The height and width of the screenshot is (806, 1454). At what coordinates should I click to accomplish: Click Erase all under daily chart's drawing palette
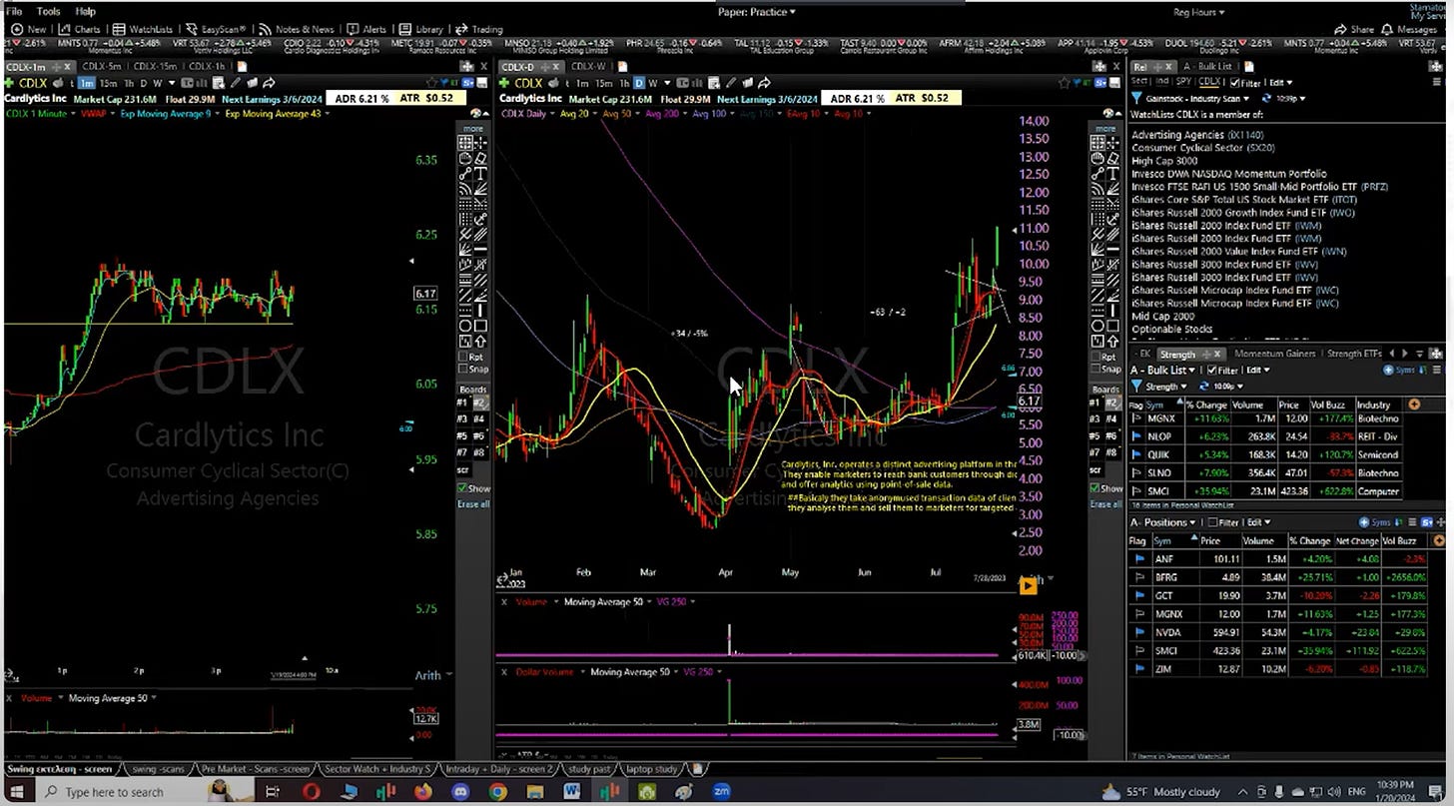coord(1105,504)
